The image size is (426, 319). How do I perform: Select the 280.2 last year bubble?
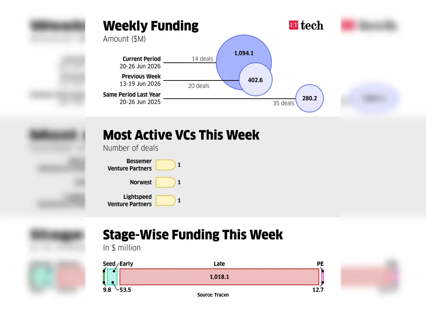pyautogui.click(x=310, y=98)
